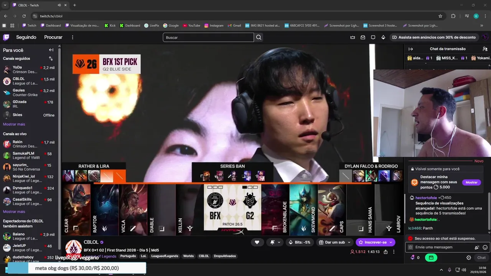Open Baiano channel in the sidebar
Screen dimensions: 491x276
click(x=29, y=236)
